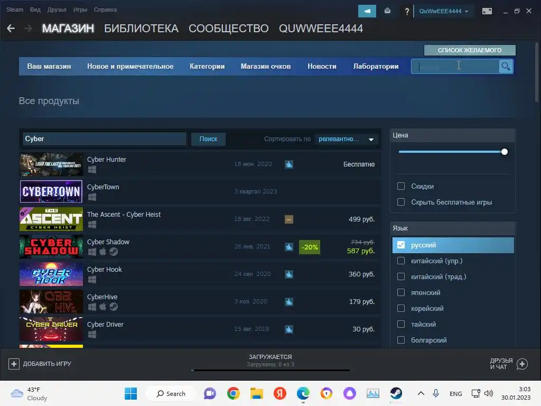Click the Cyber search term field
The image size is (541, 406).
104,139
